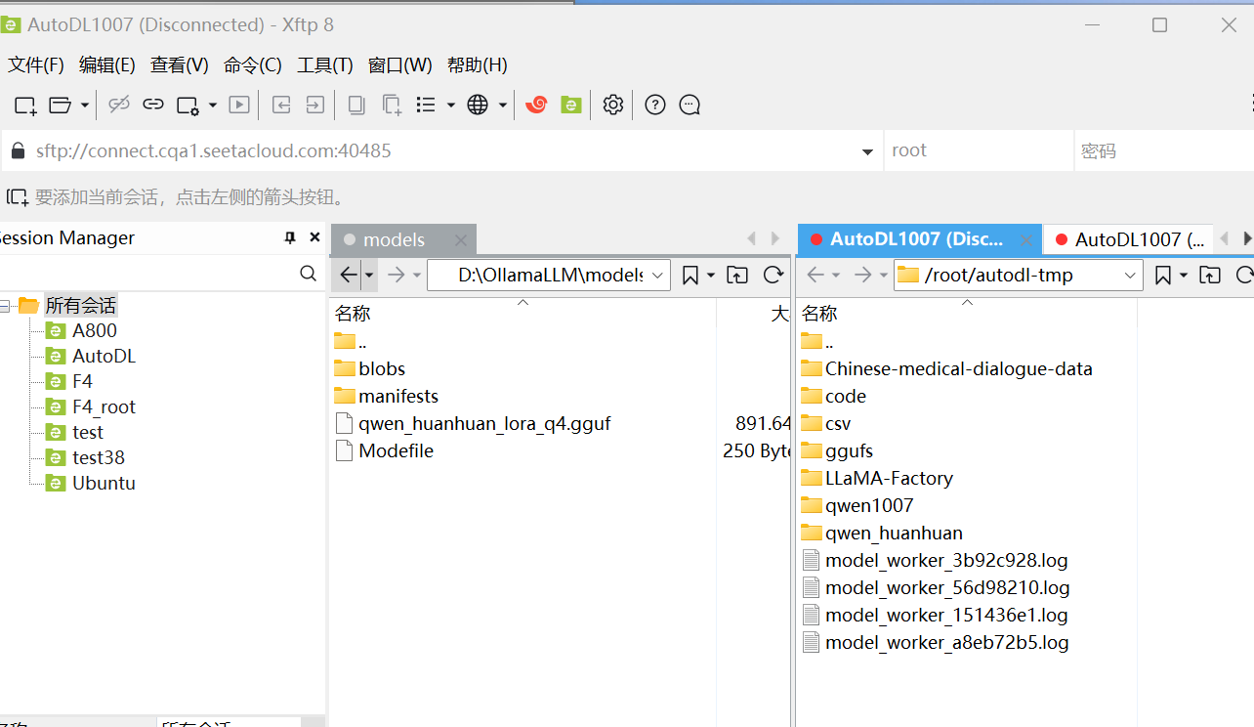Click the list view mode icon

(x=426, y=105)
